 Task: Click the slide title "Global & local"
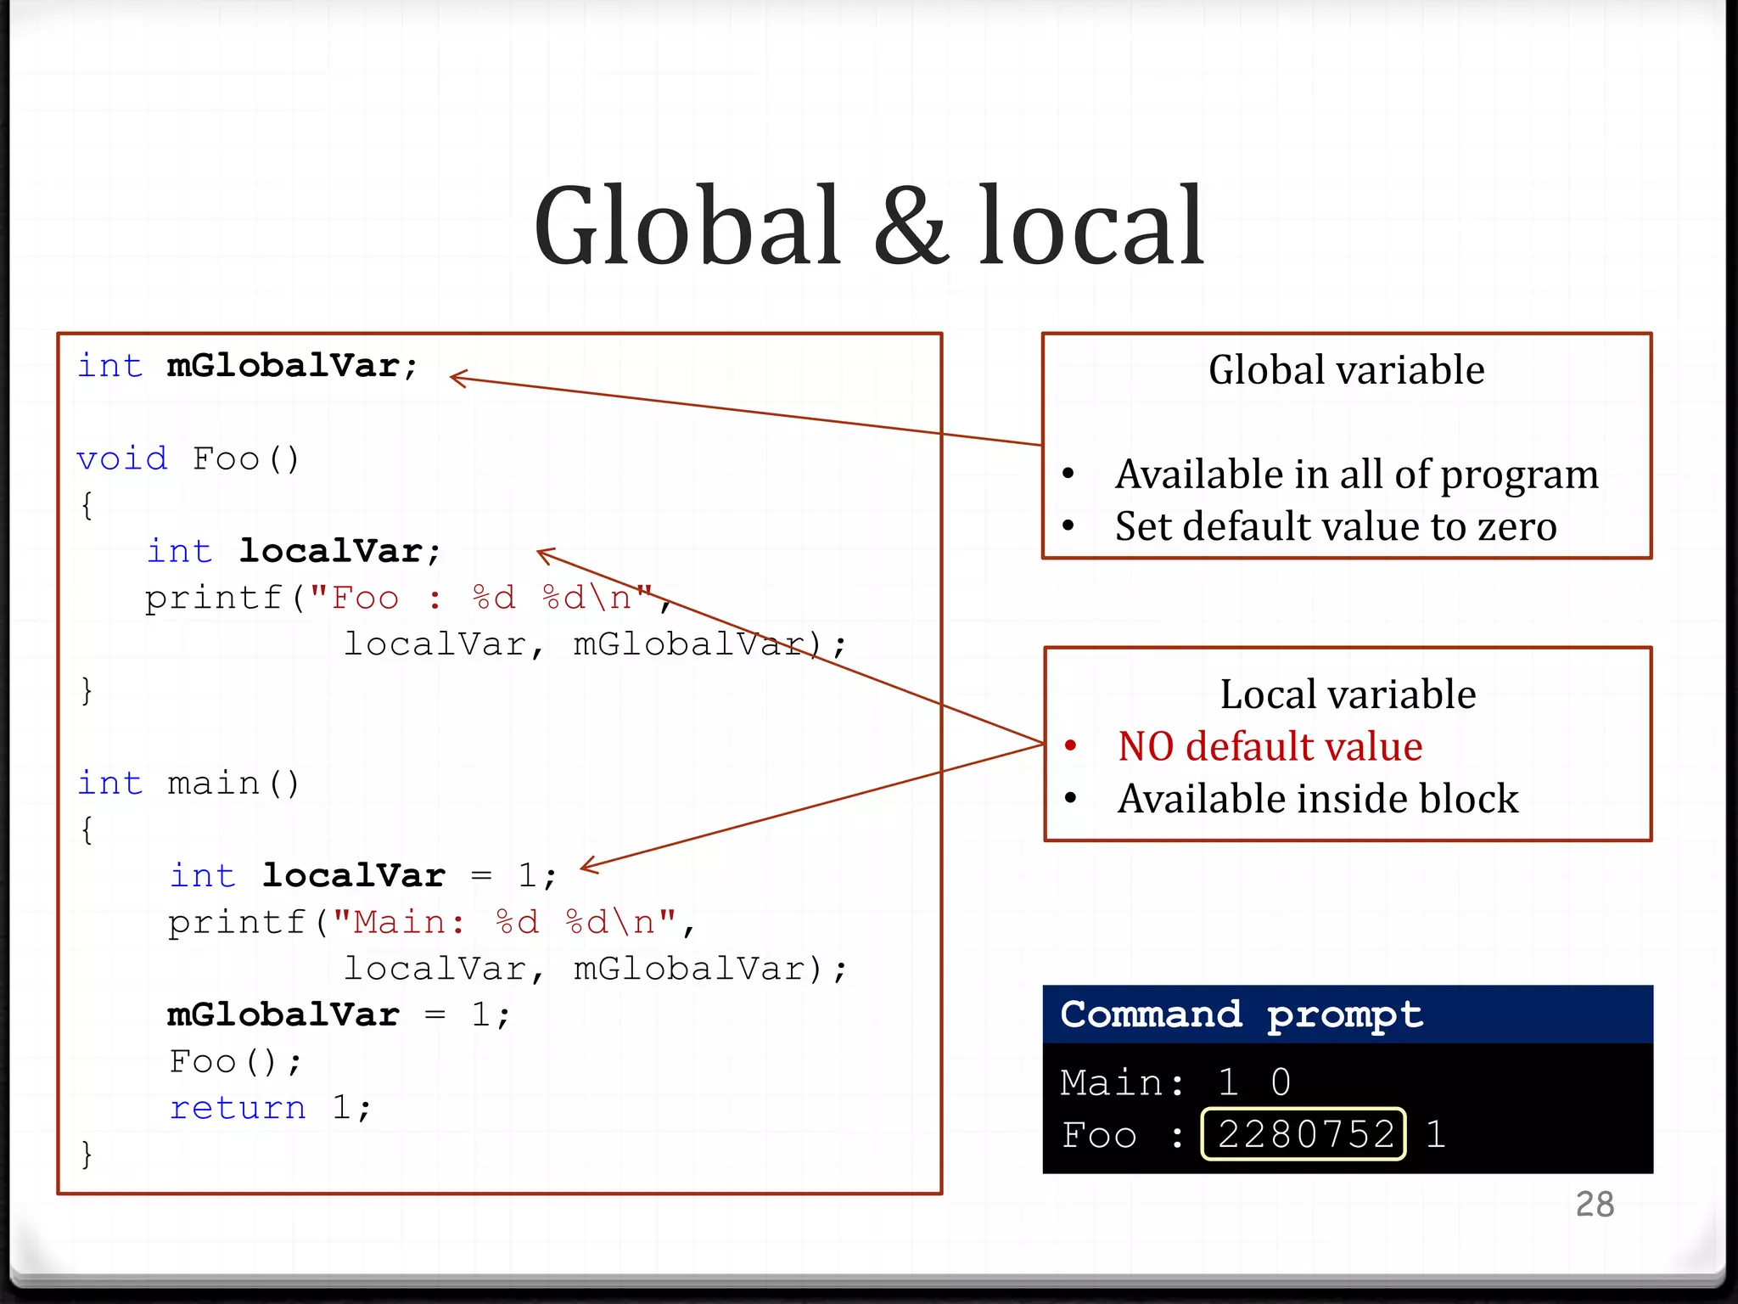point(869,226)
